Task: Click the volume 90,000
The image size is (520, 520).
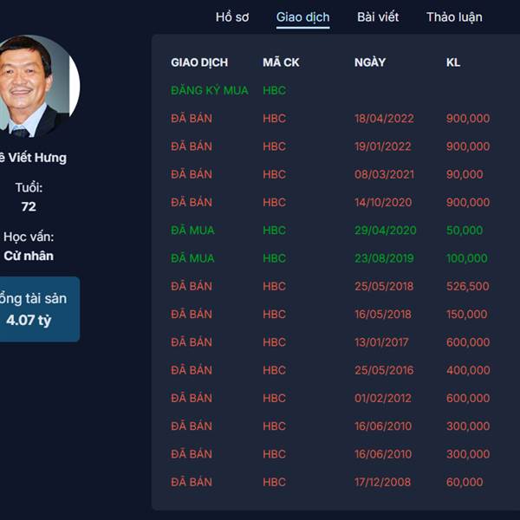Action: pyautogui.click(x=465, y=174)
